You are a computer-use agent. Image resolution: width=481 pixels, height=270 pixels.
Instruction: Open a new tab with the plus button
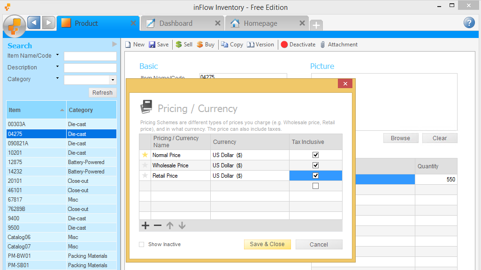pyautogui.click(x=316, y=25)
